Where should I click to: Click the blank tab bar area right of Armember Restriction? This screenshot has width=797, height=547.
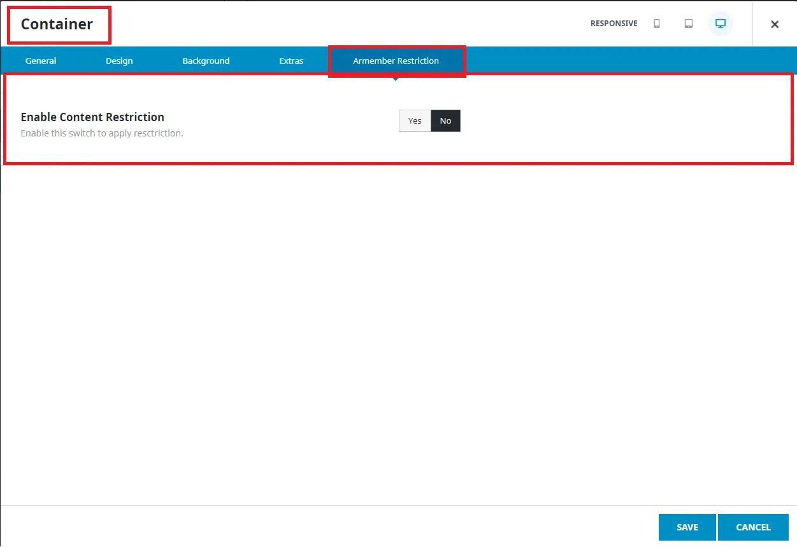[631, 61]
